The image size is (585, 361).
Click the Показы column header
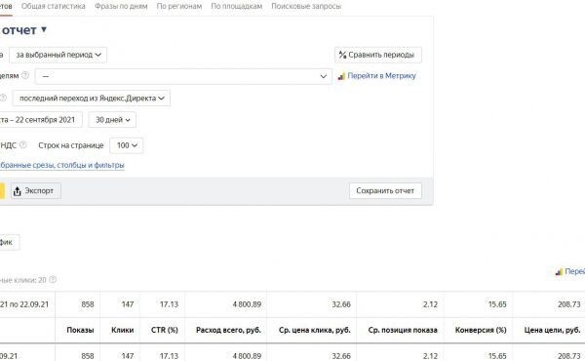pos(80,330)
